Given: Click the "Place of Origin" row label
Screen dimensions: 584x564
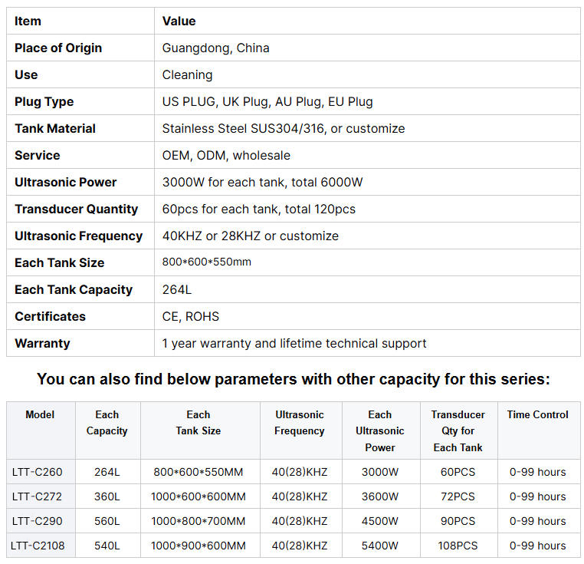Looking at the screenshot, I should click(58, 48).
